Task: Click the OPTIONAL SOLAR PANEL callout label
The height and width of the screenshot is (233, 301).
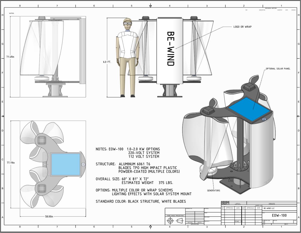Action: (278, 69)
